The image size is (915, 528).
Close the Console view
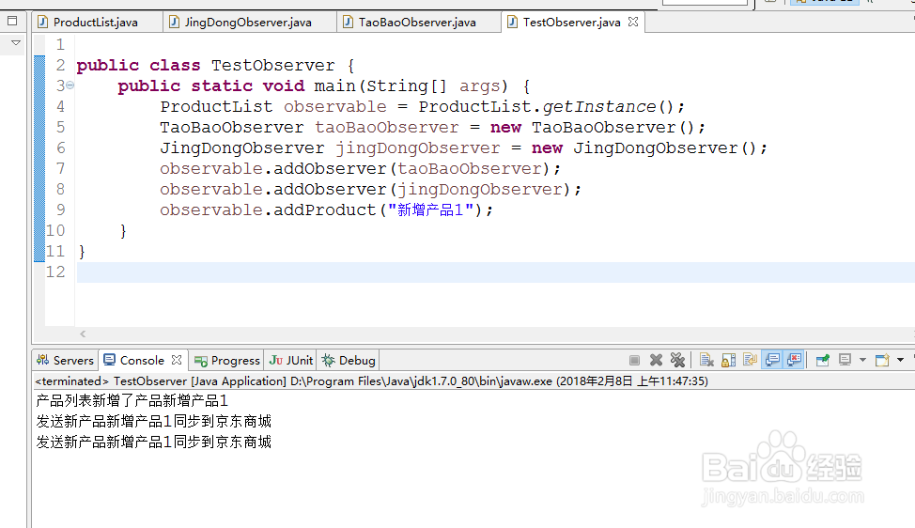177,360
